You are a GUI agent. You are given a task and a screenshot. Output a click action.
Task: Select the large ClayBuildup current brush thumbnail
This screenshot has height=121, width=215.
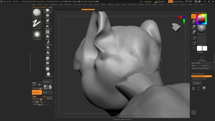(x=37, y=13)
